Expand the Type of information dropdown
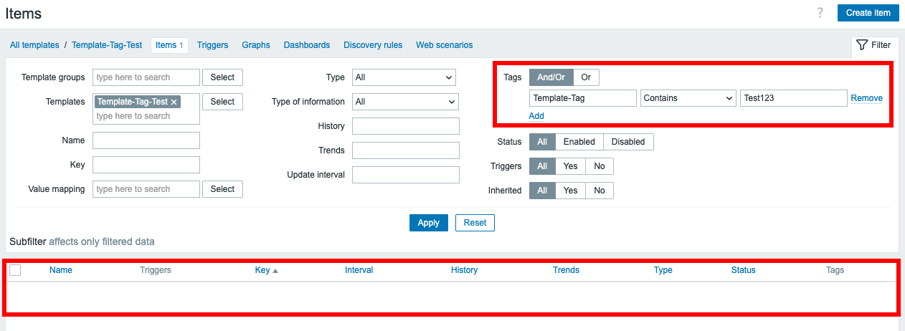The image size is (905, 331). pyautogui.click(x=405, y=102)
